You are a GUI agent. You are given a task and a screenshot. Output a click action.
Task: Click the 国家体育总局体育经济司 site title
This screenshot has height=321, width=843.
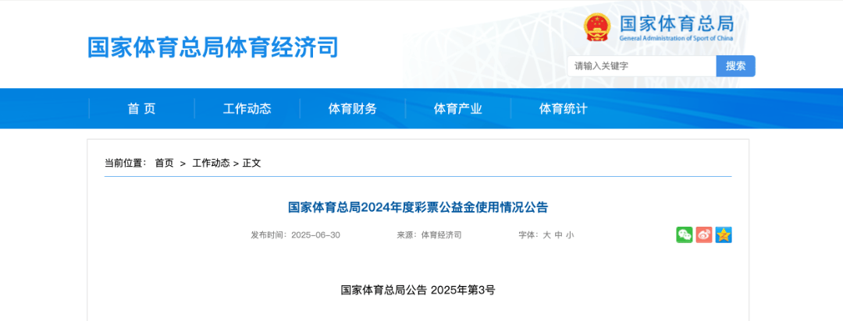pyautogui.click(x=213, y=48)
